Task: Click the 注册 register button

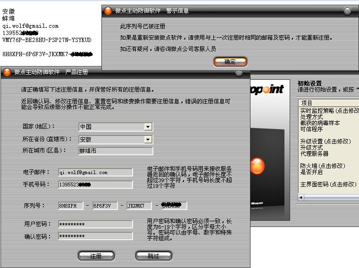Action: tap(96, 256)
